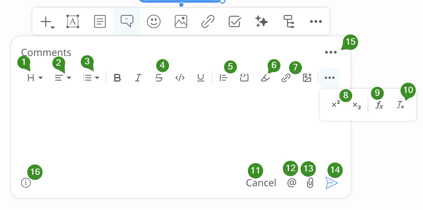This screenshot has height=210, width=423.
Task: Click the paperclip attachment icon
Action: coord(310,183)
